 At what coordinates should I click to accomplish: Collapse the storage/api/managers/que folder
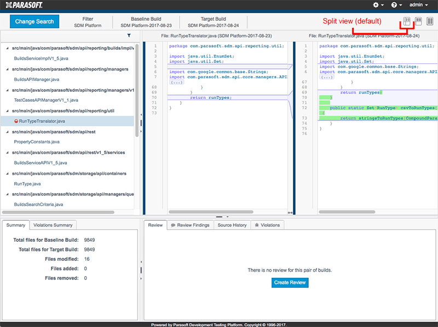(7, 194)
